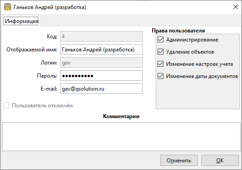This screenshot has width=242, height=170.
Task: Click the Отменить button
Action: (x=179, y=161)
